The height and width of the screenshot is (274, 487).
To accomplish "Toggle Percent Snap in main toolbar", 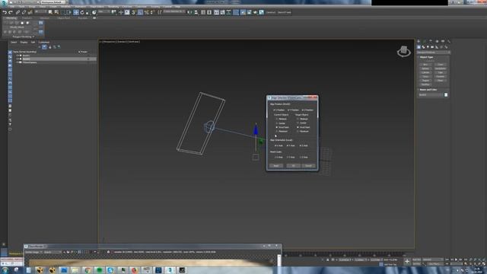I will tap(147, 12).
